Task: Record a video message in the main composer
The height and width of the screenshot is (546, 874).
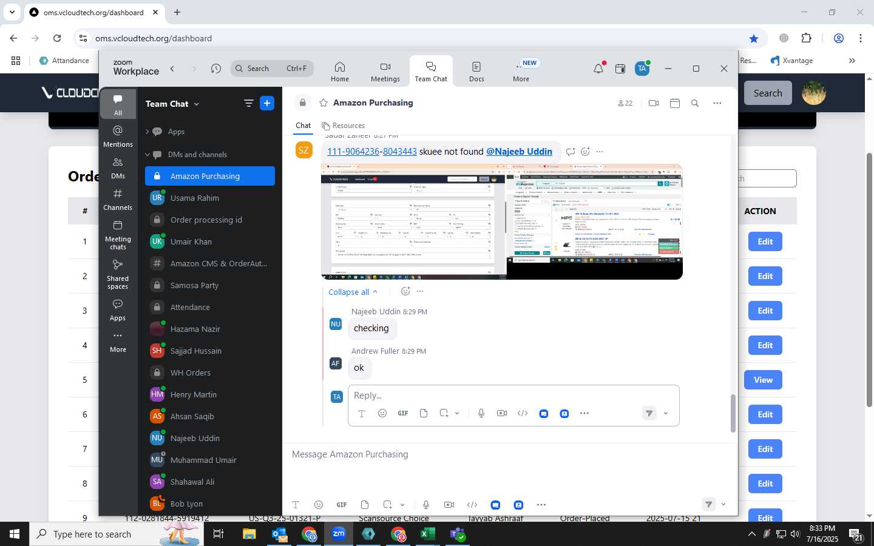Action: click(x=449, y=505)
